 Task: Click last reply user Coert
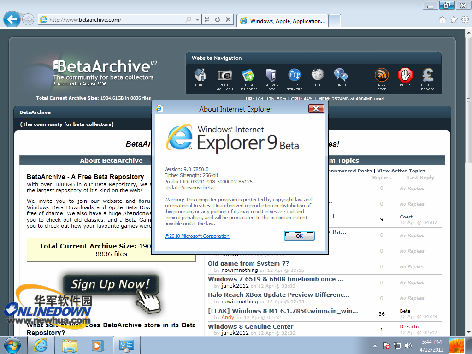coord(406,217)
